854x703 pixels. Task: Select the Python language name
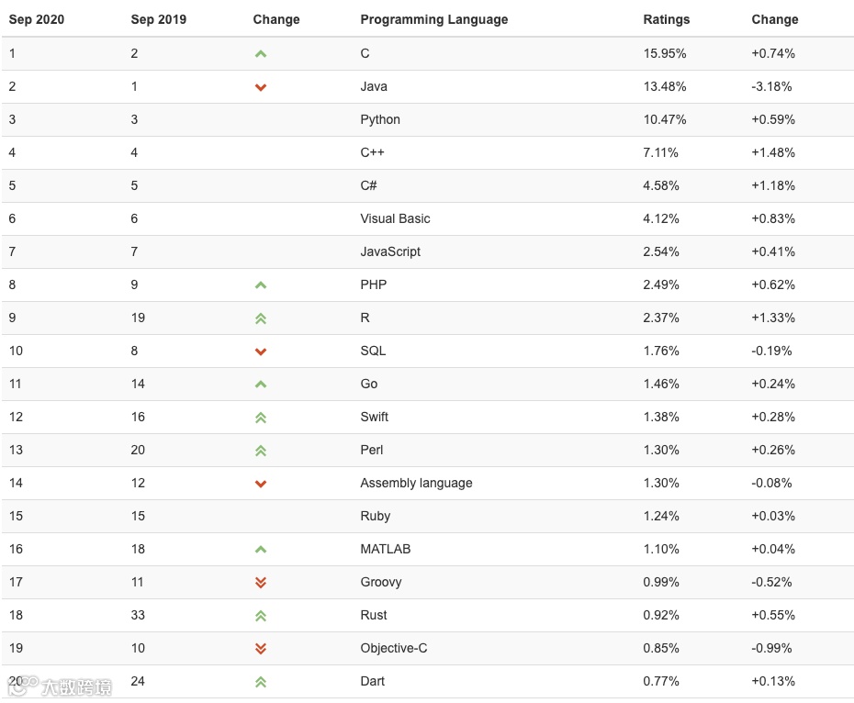[x=380, y=119]
